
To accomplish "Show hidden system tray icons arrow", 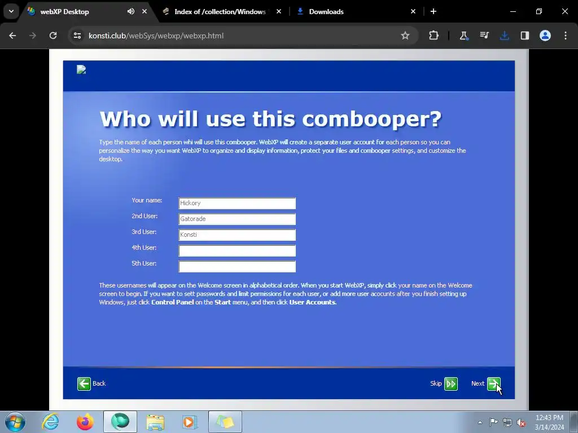I will [x=480, y=422].
